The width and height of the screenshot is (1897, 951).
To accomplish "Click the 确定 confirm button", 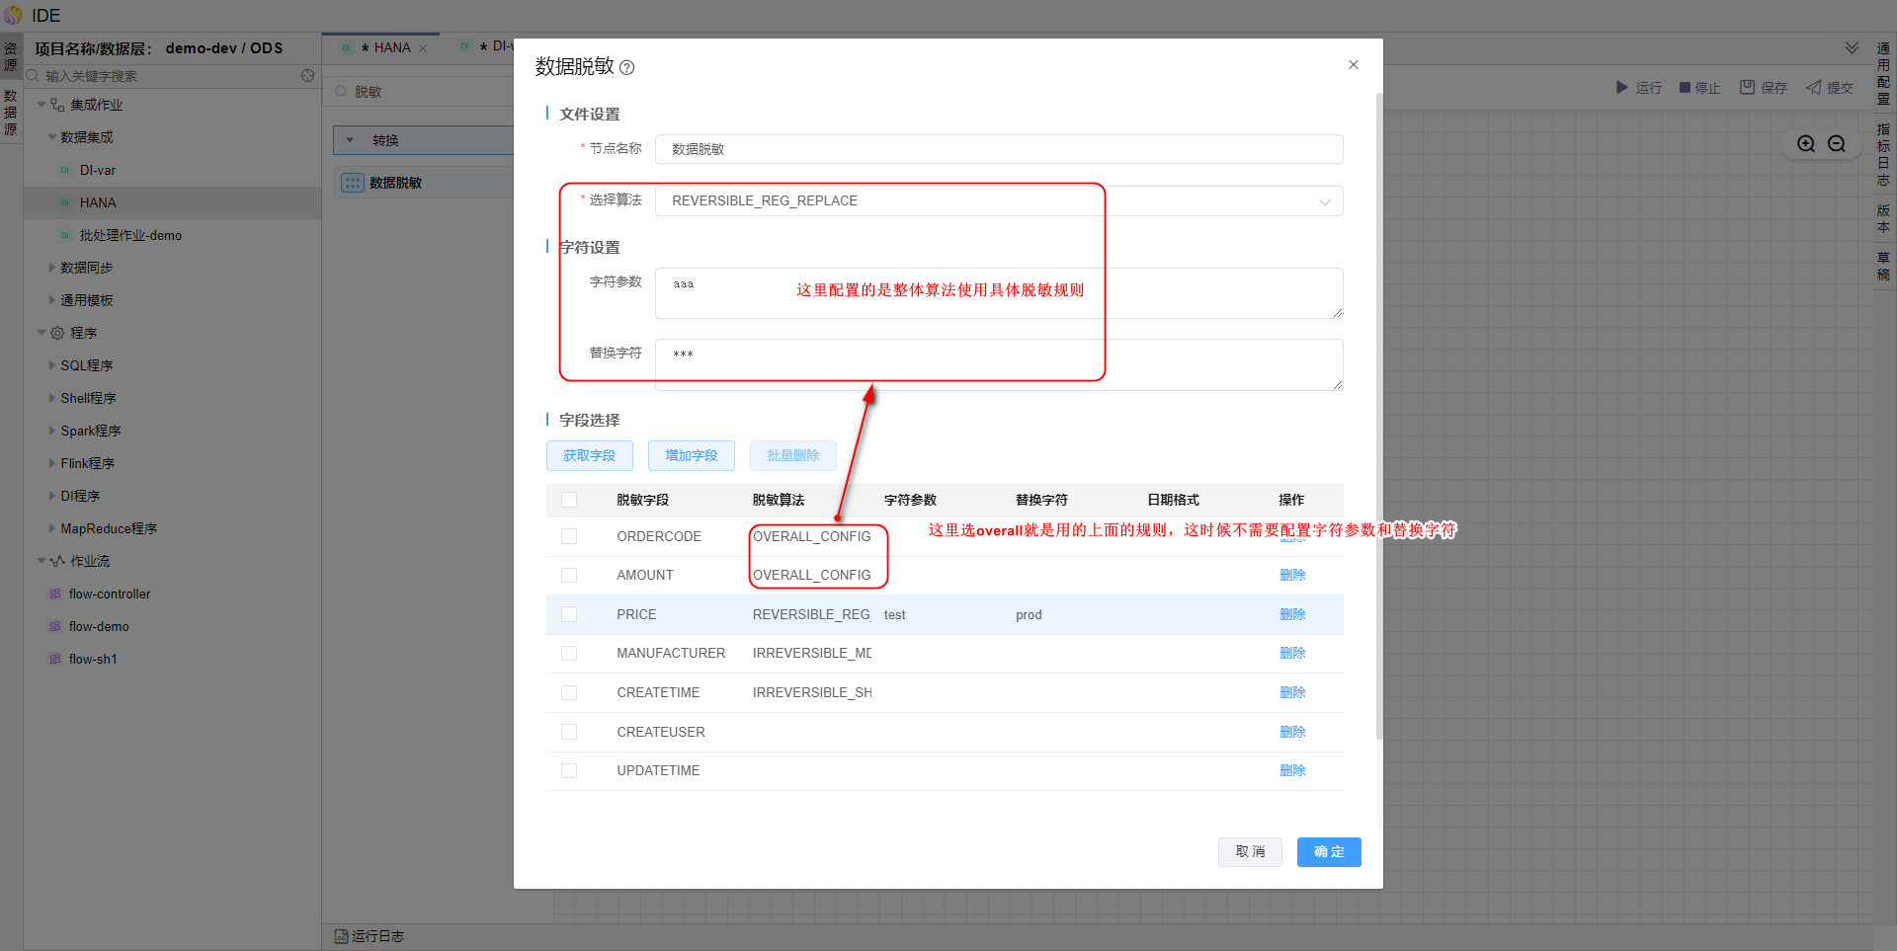I will [1328, 852].
